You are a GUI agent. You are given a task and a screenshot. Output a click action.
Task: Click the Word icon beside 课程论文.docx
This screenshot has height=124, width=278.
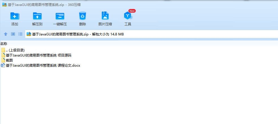pyautogui.click(x=3, y=66)
